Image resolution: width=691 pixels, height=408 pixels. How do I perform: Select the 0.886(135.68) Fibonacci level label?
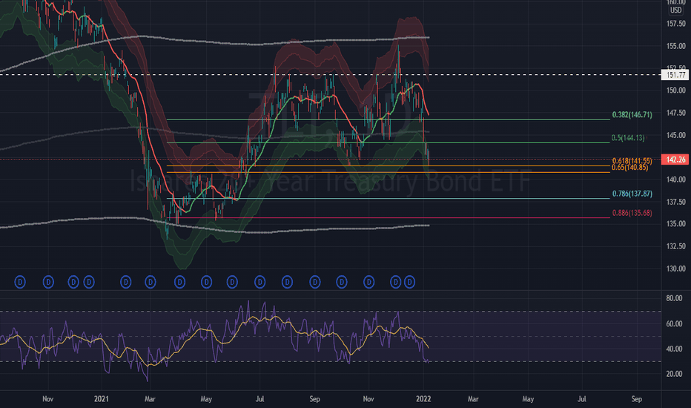[632, 213]
